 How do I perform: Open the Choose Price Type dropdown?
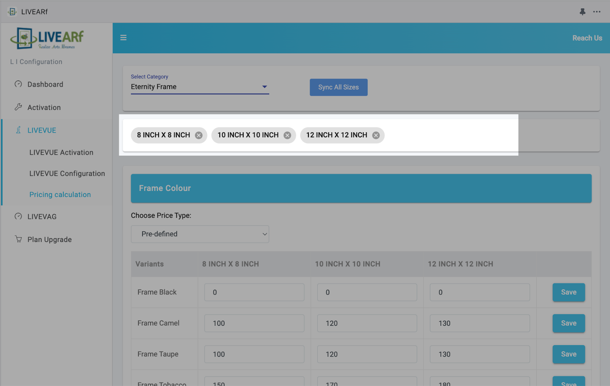[200, 234]
